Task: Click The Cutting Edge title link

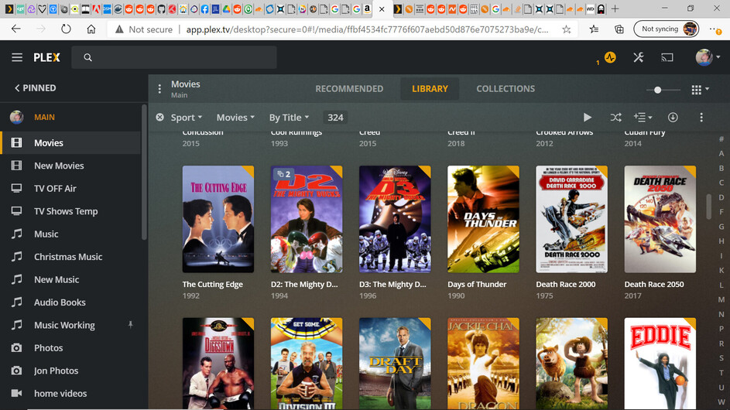Action: (x=213, y=285)
